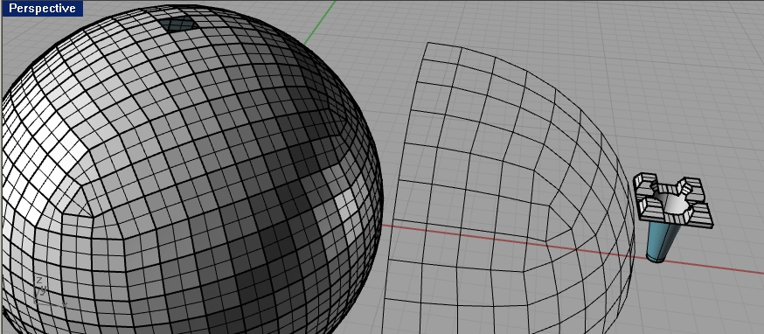Open the Perspective viewport title menu
The height and width of the screenshot is (334, 764).
pyautogui.click(x=42, y=8)
